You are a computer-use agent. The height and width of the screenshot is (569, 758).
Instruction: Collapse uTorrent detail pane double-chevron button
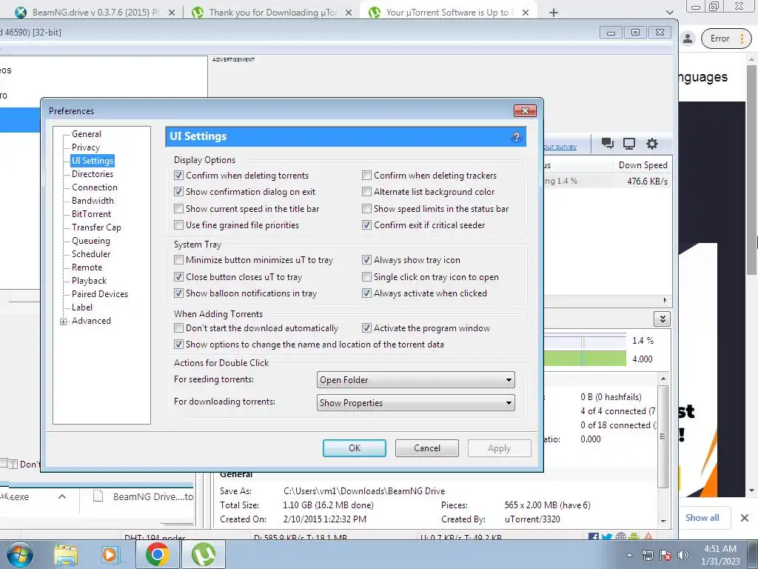click(x=663, y=319)
